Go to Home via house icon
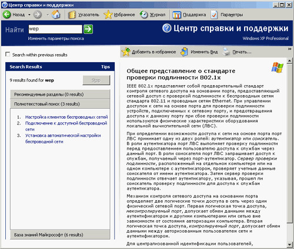The width and height of the screenshot is (294, 249). (56, 15)
